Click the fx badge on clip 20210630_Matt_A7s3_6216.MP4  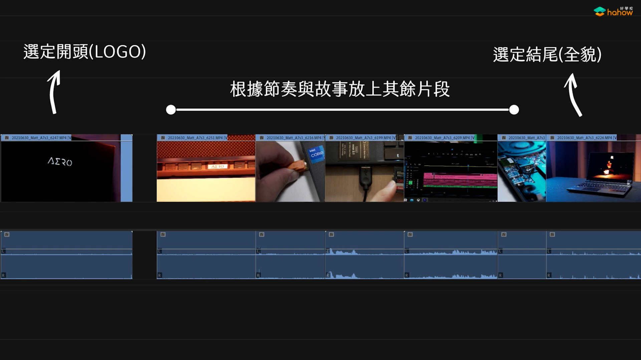pyautogui.click(x=262, y=137)
